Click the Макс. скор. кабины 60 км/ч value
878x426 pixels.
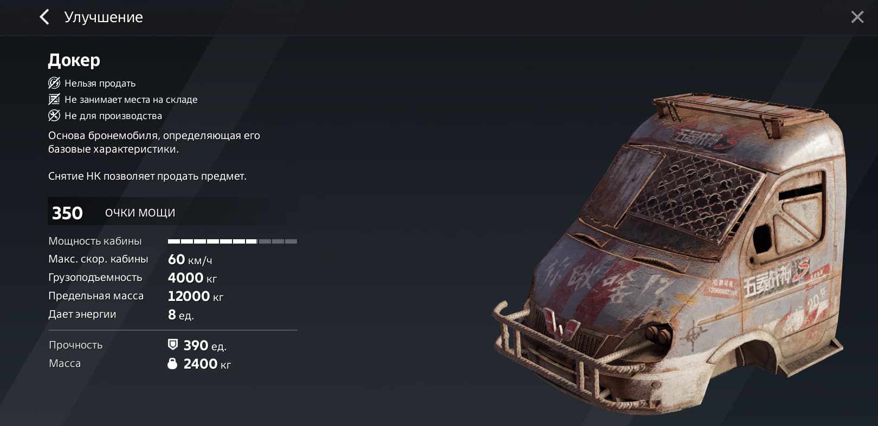(x=190, y=260)
